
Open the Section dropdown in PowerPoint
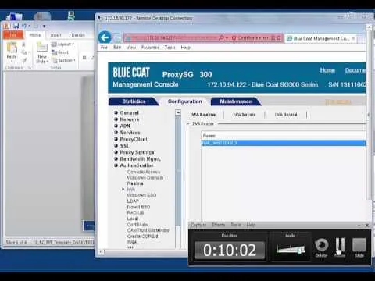click(64, 60)
